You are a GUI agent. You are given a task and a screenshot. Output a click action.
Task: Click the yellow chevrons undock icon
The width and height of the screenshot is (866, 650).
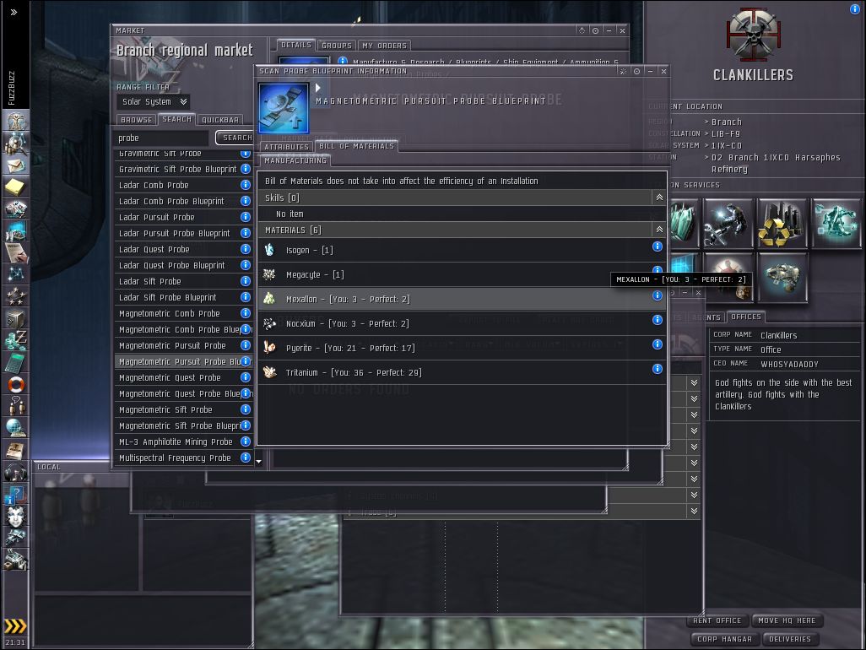point(15,626)
